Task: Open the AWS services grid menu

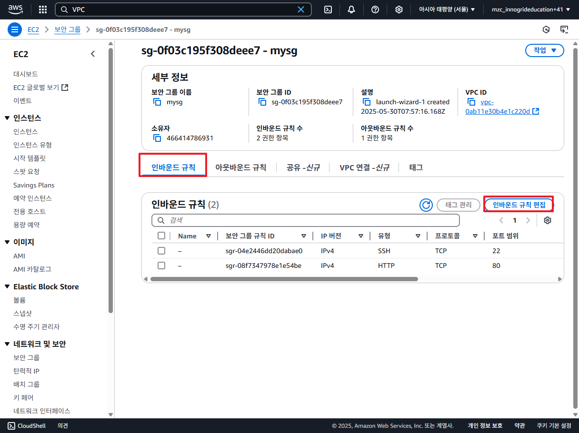Action: coord(42,10)
